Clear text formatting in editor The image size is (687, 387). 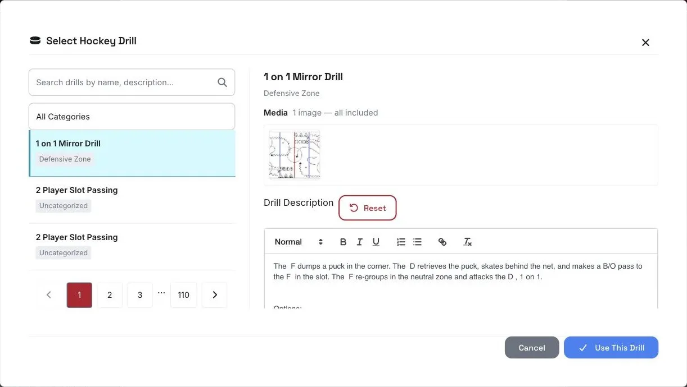(467, 242)
